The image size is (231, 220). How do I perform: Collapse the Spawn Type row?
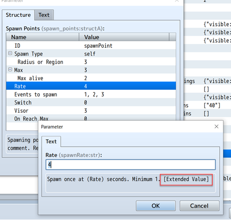[x=10, y=53]
